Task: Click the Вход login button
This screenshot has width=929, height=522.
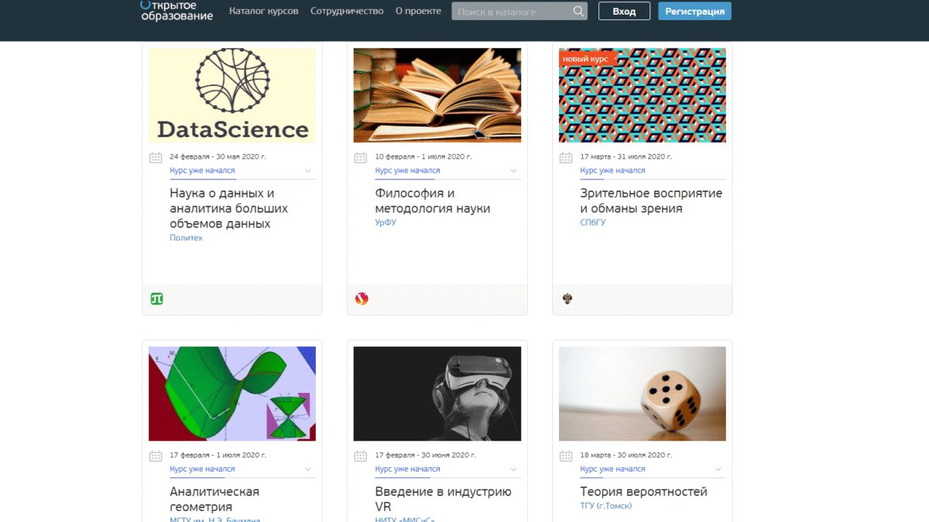Action: [624, 12]
